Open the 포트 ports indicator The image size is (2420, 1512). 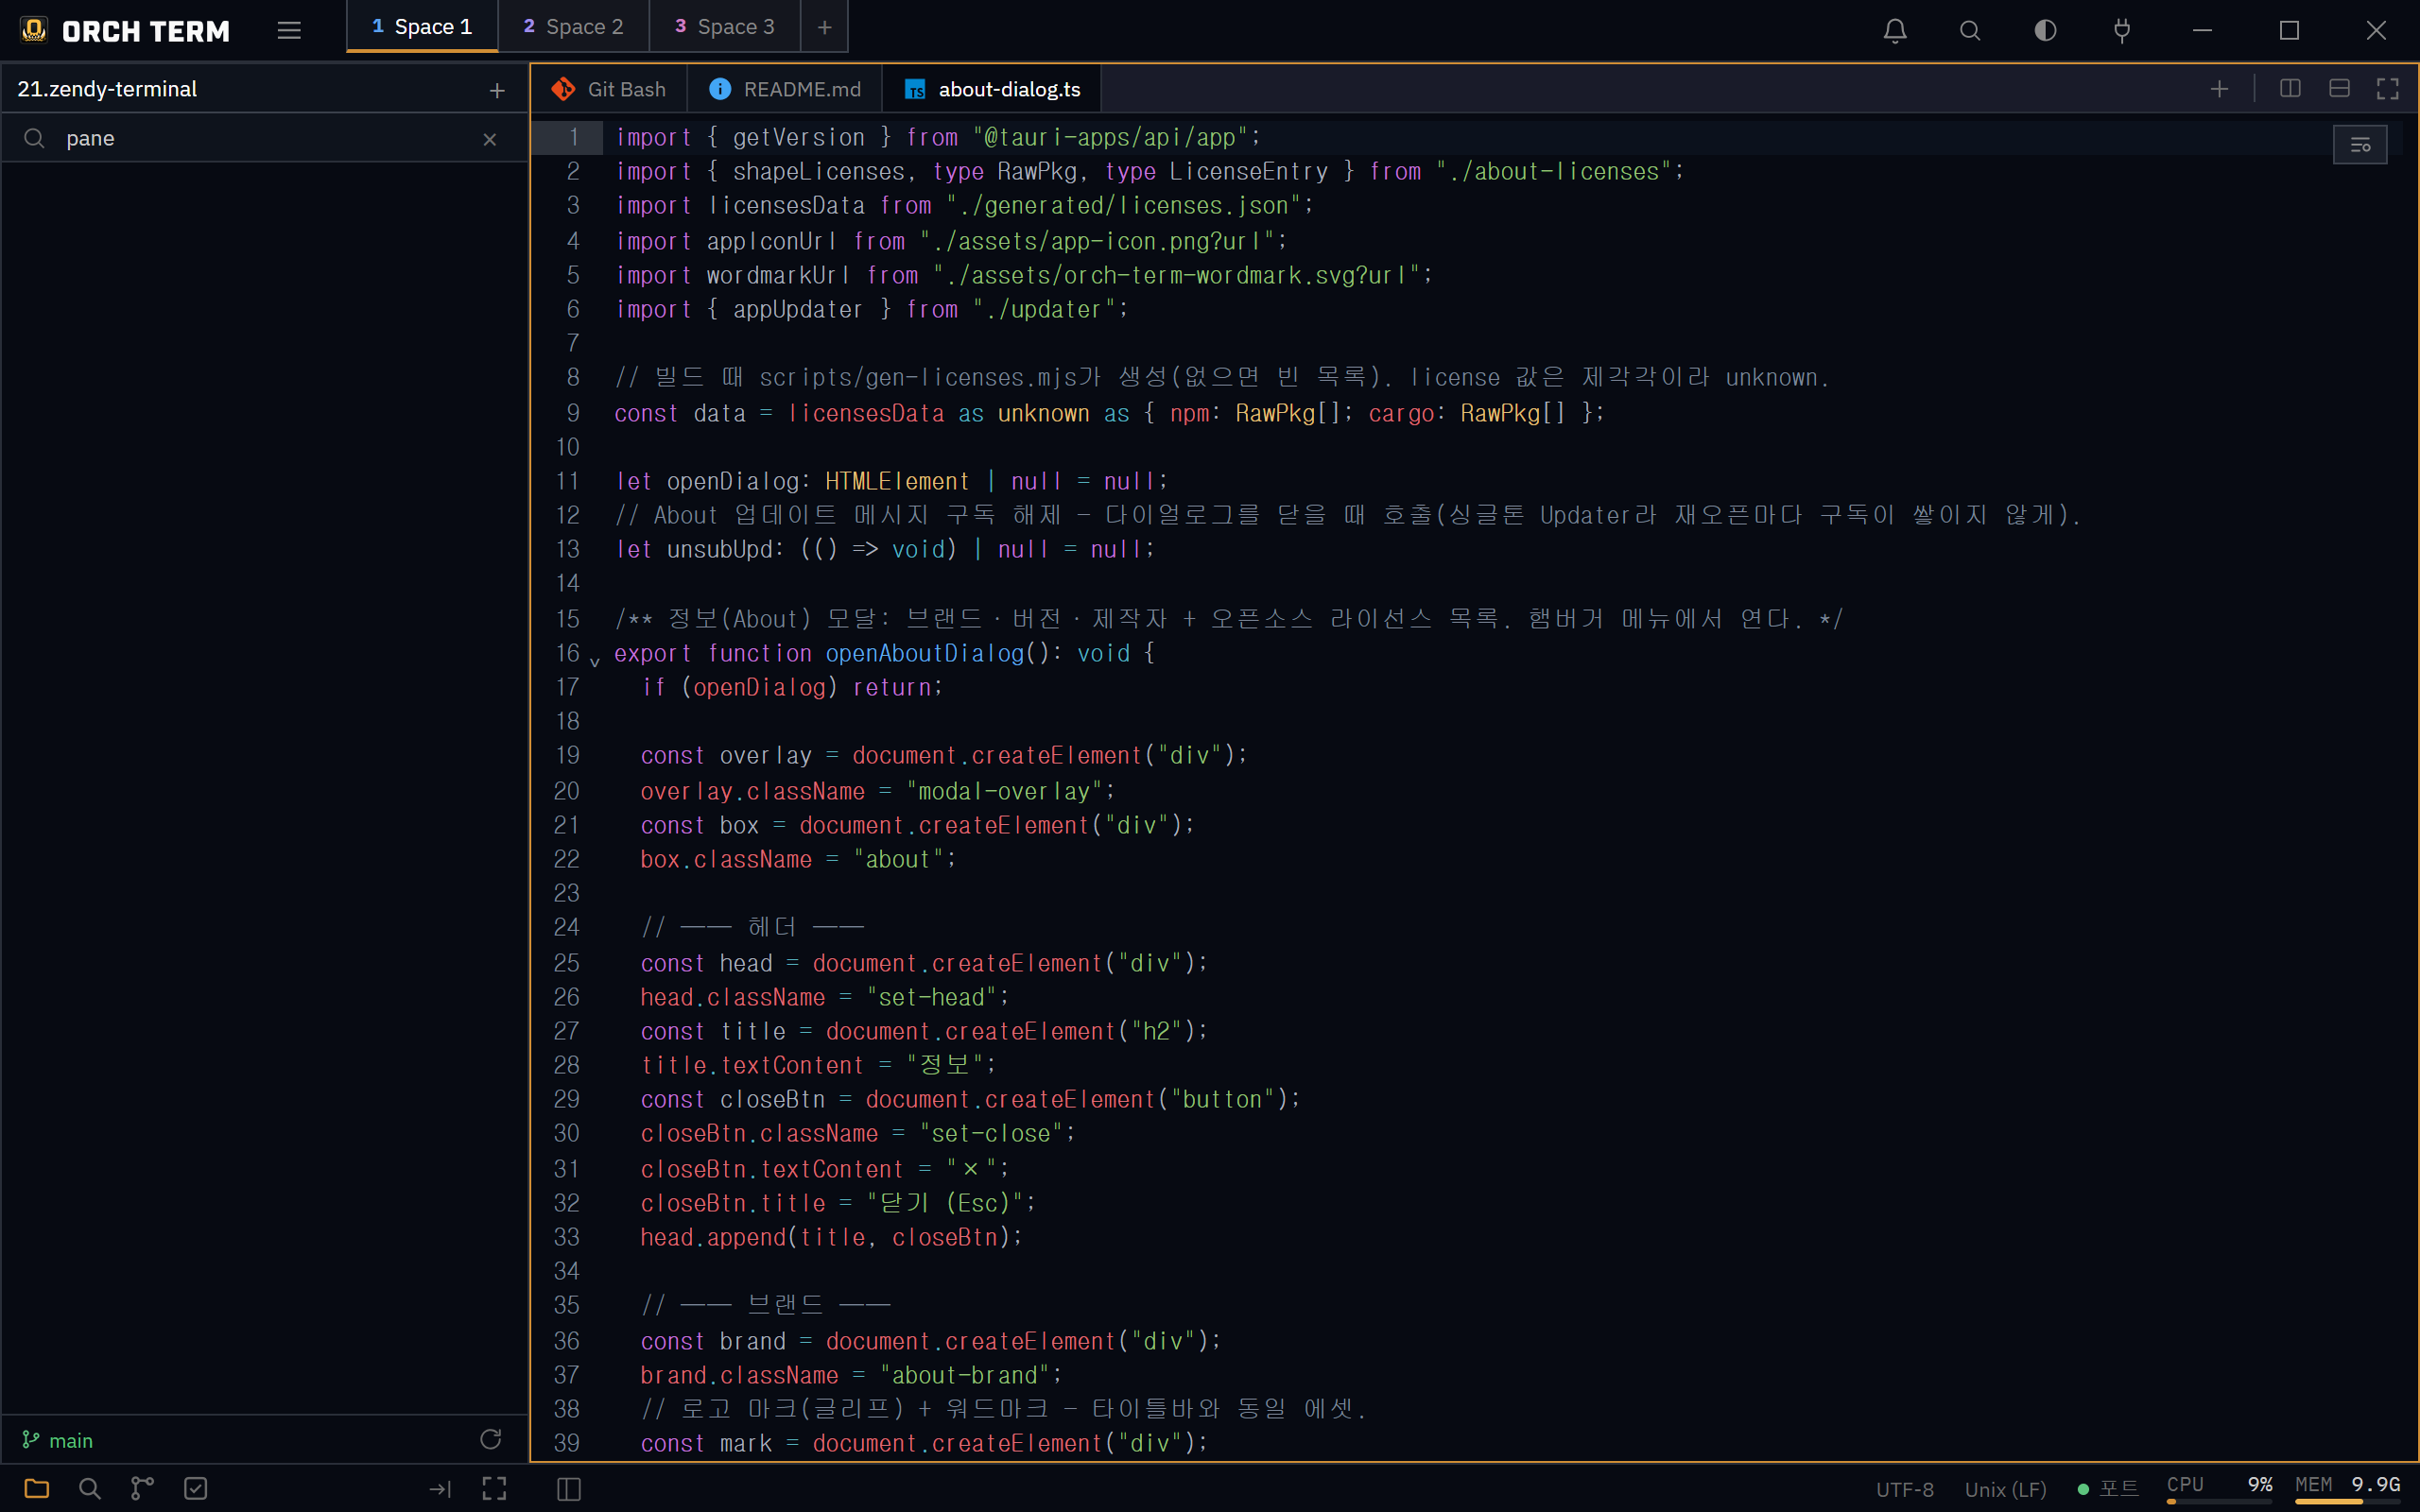coord(2108,1488)
